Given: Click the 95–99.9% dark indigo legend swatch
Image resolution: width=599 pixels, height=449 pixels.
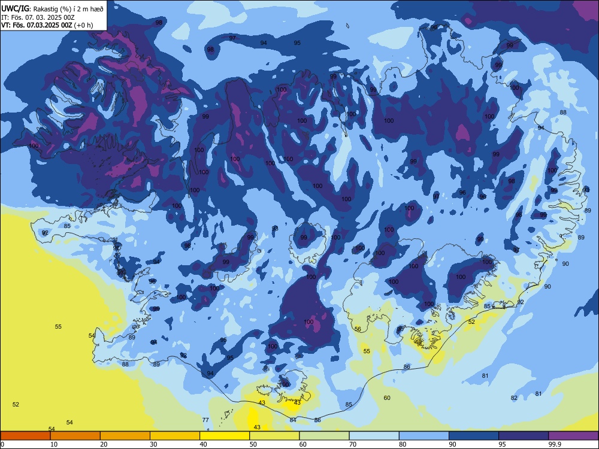Looking at the screenshot, I should click(524, 436).
